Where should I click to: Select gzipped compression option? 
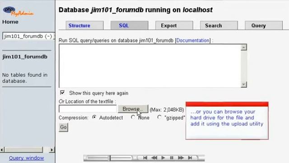pyautogui.click(x=159, y=117)
